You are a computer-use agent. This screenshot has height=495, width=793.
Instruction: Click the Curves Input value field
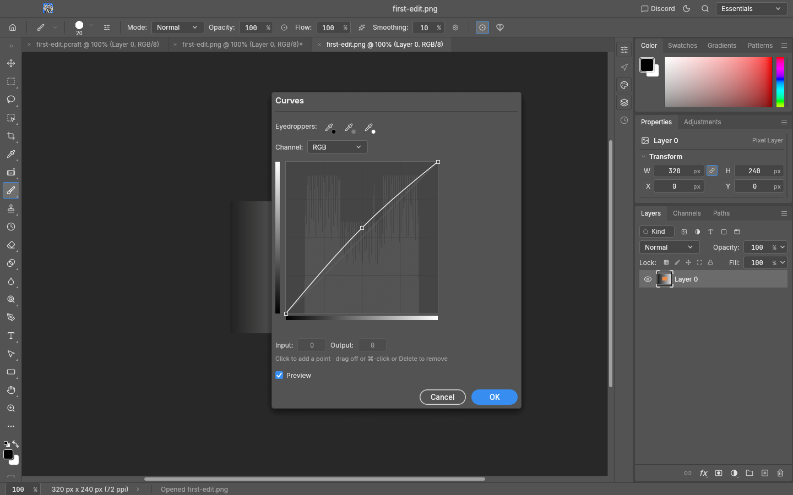312,345
